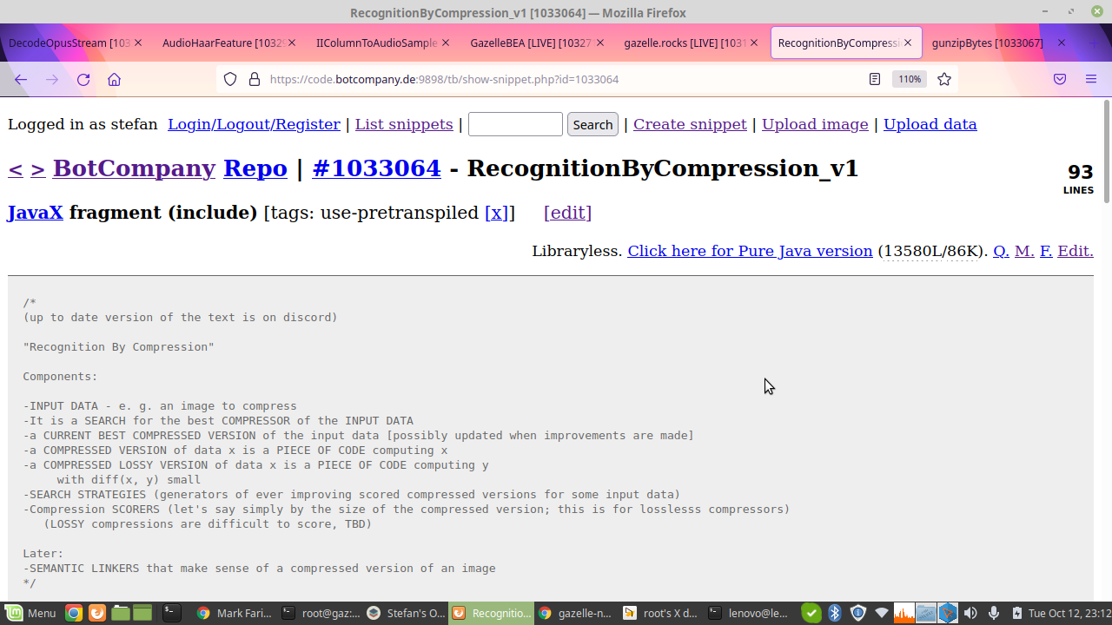Open the Linux Mint Menu

pyautogui.click(x=30, y=613)
